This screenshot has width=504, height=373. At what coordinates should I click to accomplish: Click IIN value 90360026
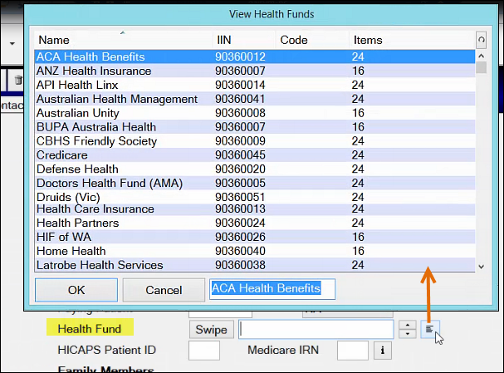[x=240, y=237]
